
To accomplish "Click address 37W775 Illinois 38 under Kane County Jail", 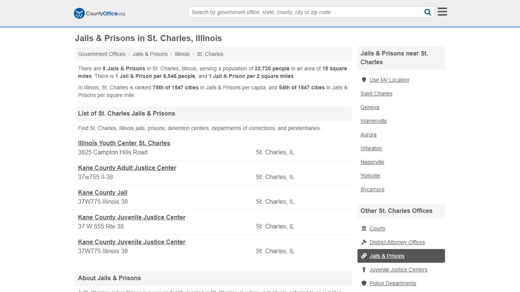I will 103,202.
